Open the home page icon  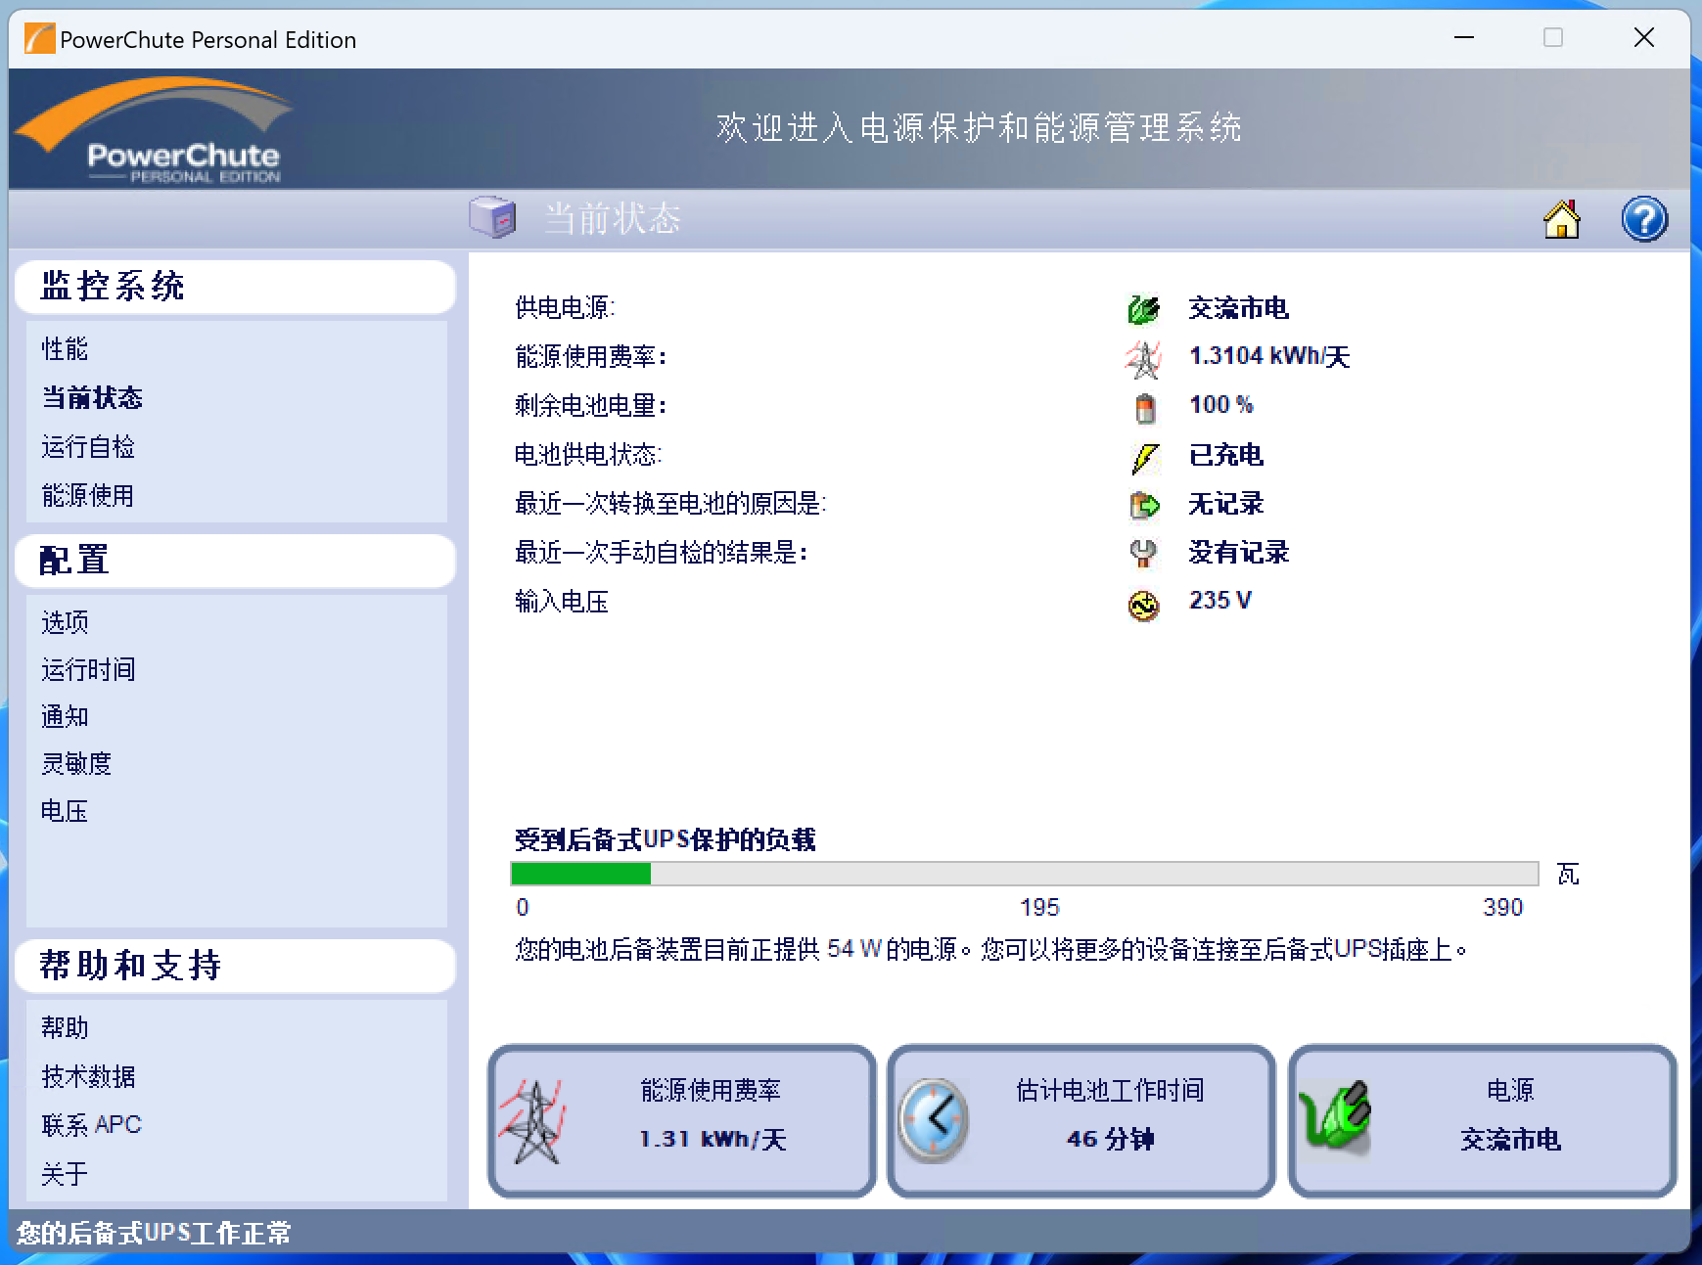[x=1561, y=219]
